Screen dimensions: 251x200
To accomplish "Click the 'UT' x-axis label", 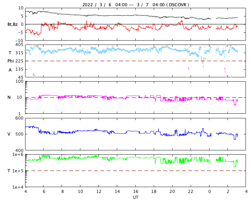I will (135, 197).
